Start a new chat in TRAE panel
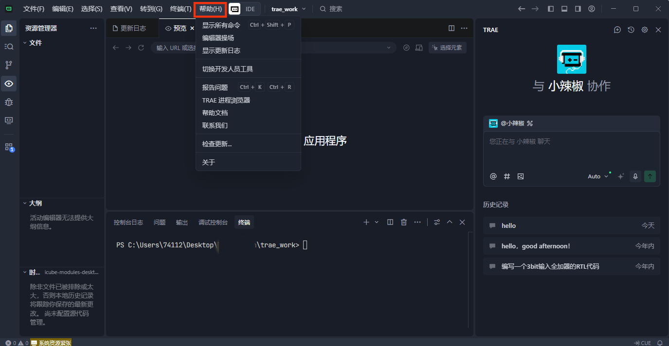Image resolution: width=669 pixels, height=346 pixels. click(617, 30)
